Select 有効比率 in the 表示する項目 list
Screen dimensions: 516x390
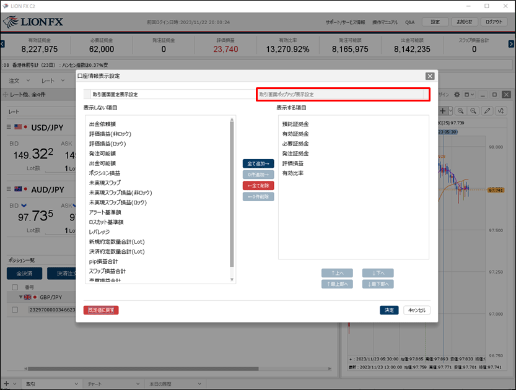[293, 173]
